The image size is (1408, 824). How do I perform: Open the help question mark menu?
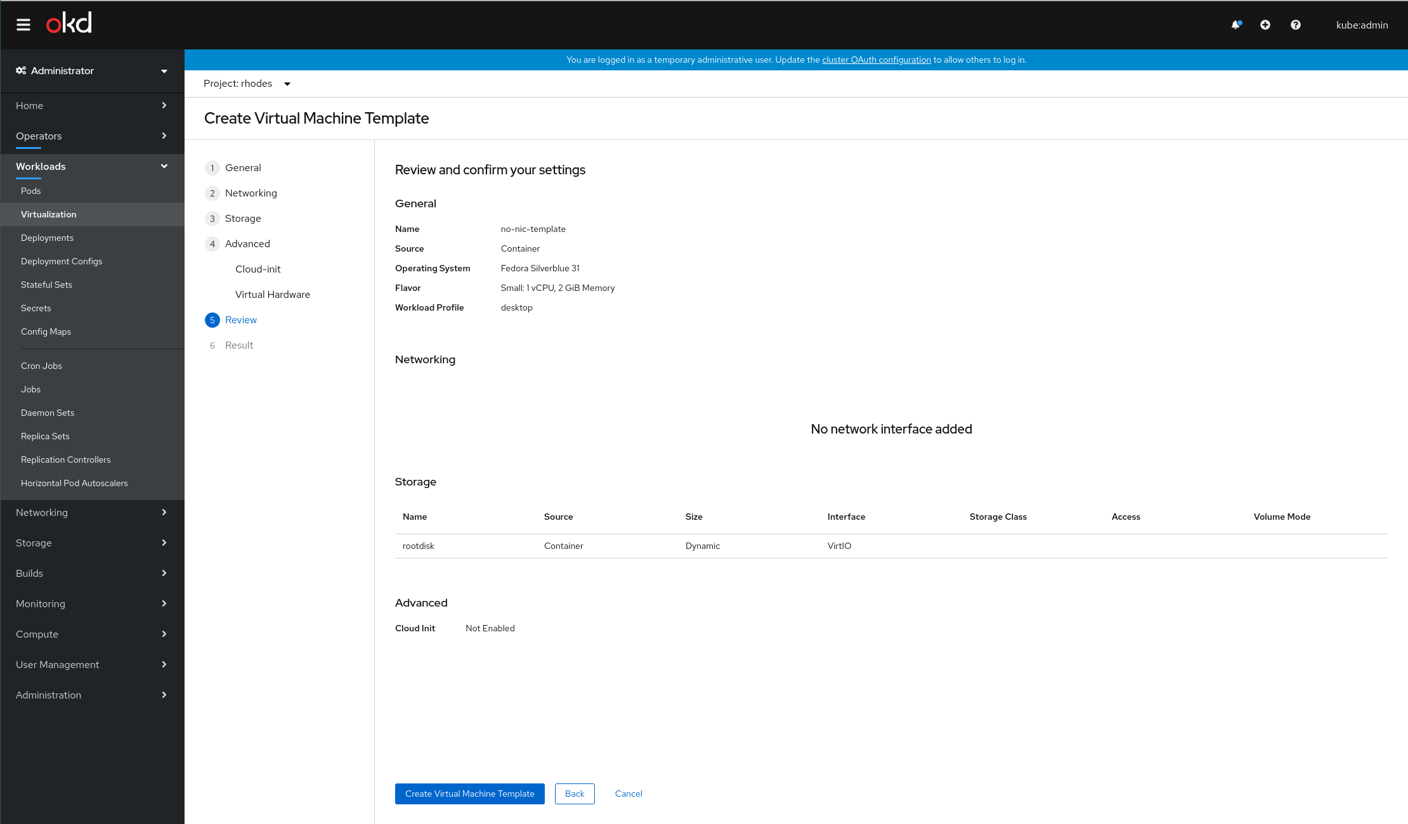tap(1296, 25)
